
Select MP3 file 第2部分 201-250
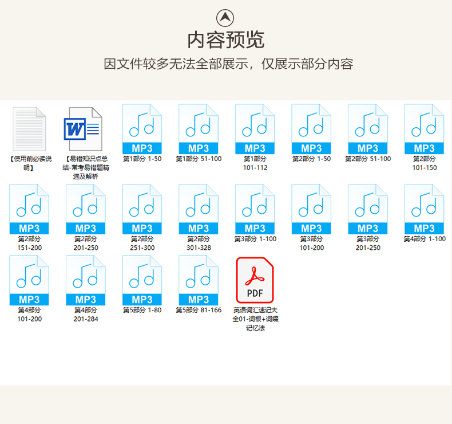coord(86,209)
